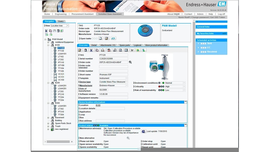
Task: Click the Endress+Hauser EH logo
Action: point(222,4)
